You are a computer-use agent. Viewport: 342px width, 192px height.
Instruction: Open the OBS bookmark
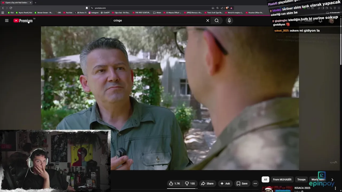point(58,13)
